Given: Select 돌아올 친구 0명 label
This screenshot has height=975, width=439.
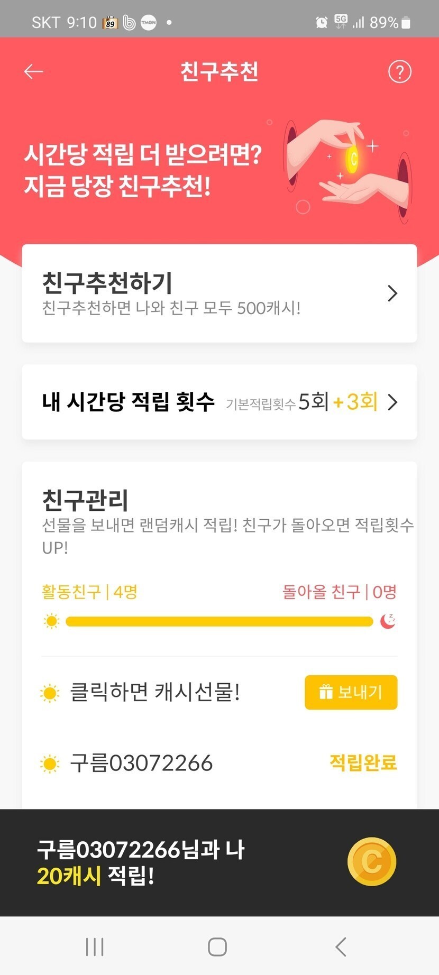Looking at the screenshot, I should pos(339,592).
